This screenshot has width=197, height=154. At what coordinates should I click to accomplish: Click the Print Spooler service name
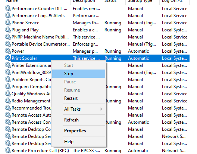pyautogui.click(x=24, y=58)
